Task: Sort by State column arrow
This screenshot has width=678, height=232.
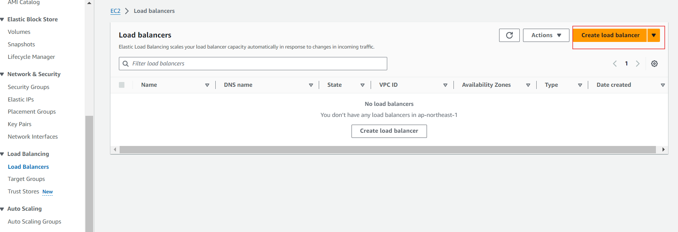Action: [363, 85]
